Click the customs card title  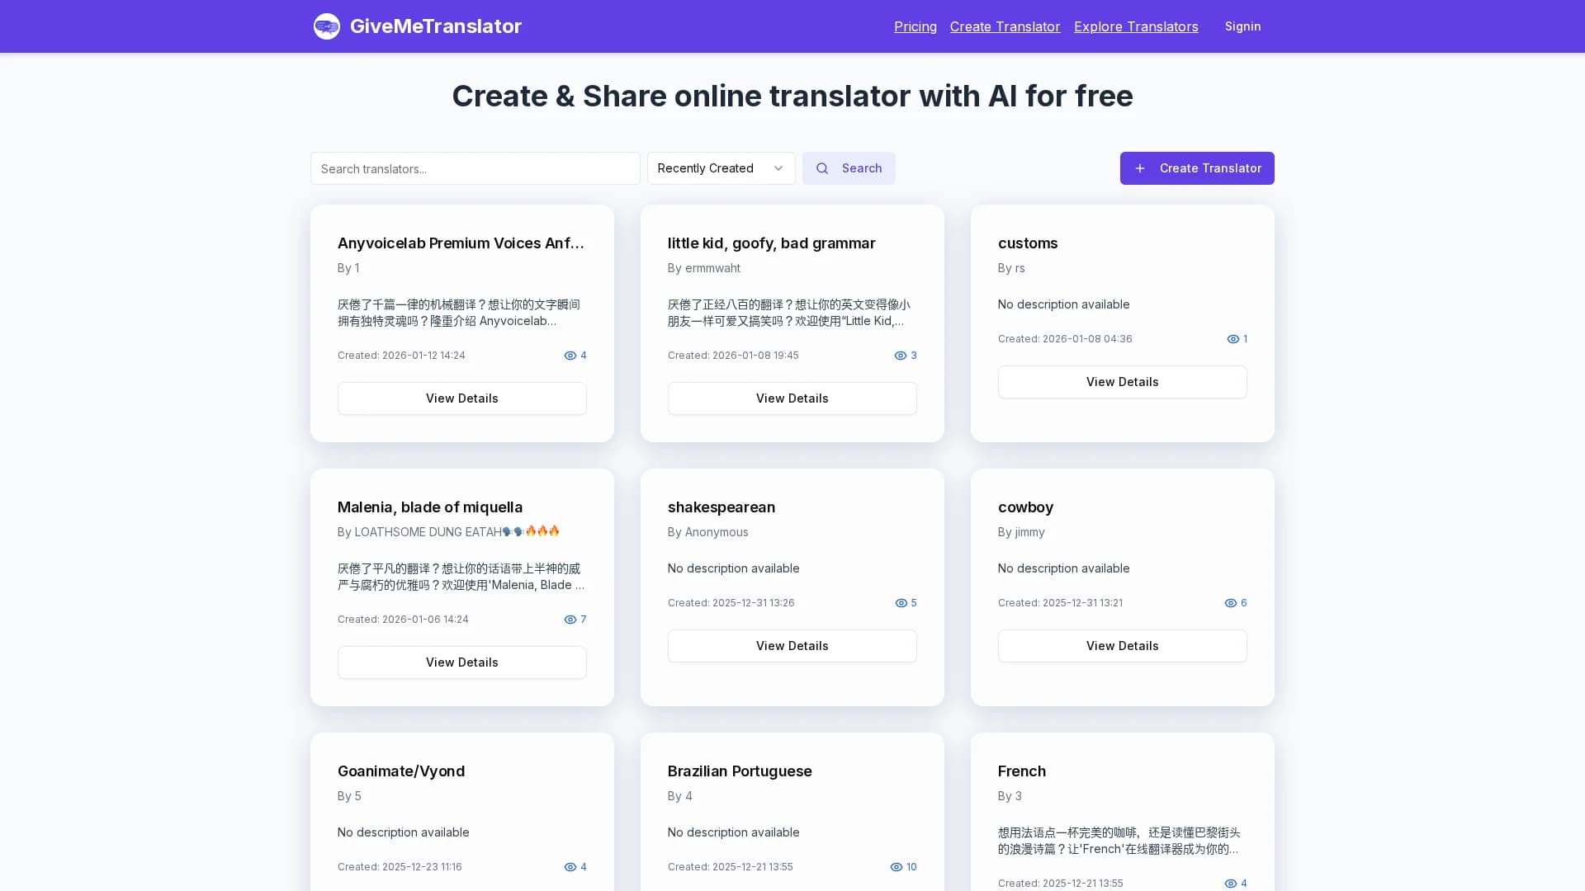[x=1028, y=243]
